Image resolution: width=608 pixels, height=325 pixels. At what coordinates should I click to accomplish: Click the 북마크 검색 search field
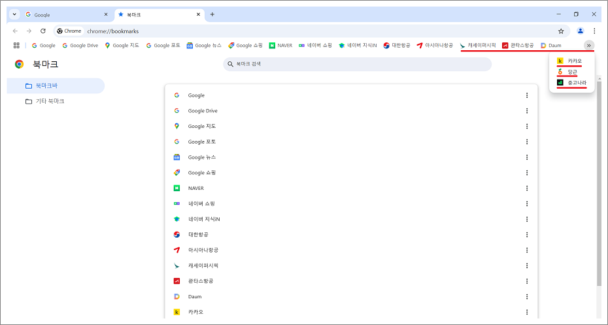click(x=357, y=64)
